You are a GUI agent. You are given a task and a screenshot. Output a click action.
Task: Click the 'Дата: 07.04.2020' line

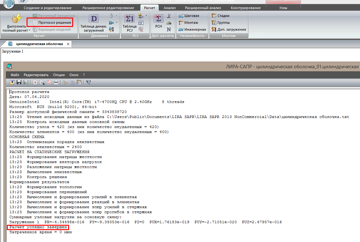coord(29,97)
